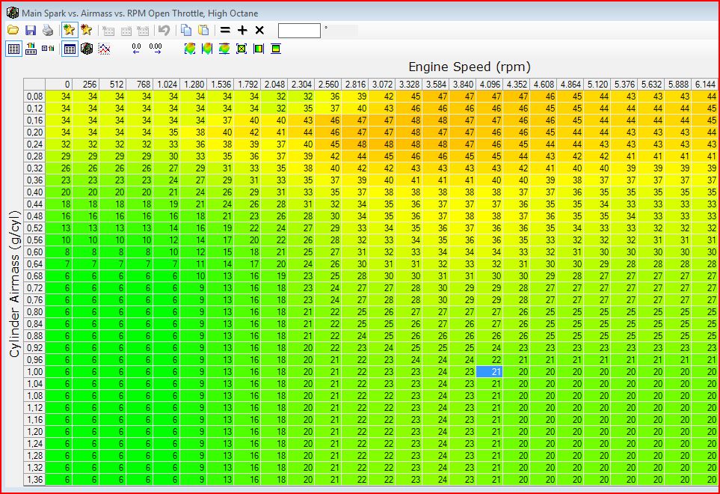Save the table with the floppy disk icon
The height and width of the screenshot is (494, 720).
click(31, 31)
